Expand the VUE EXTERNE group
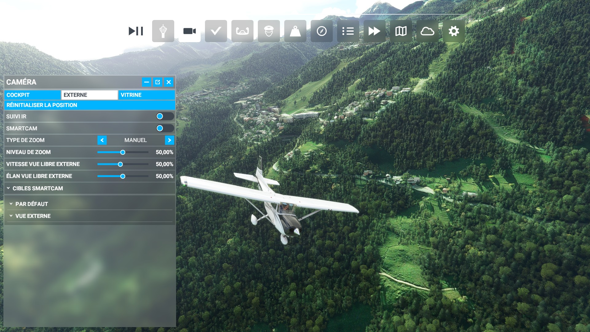Image resolution: width=590 pixels, height=332 pixels. point(33,216)
